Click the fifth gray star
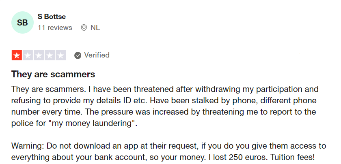Viewport: 341px width, 164px height. pos(60,55)
